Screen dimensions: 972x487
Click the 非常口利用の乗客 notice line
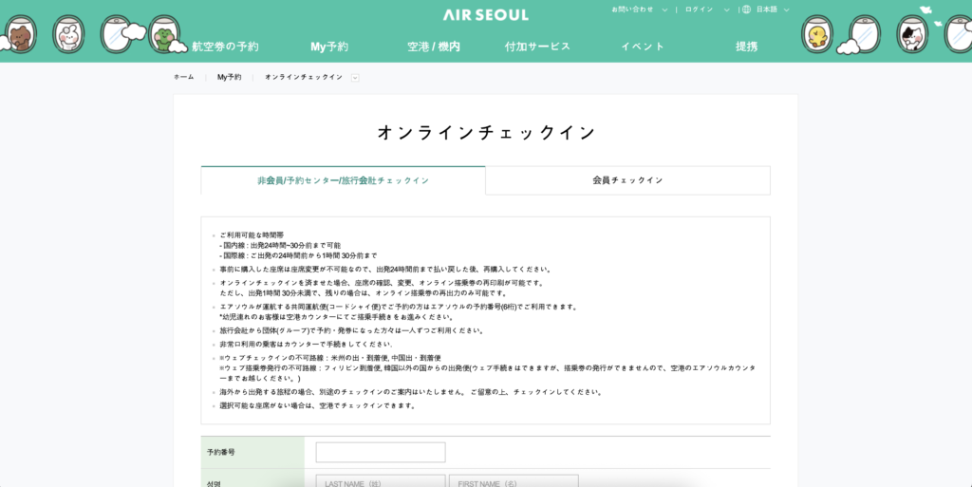click(x=306, y=345)
